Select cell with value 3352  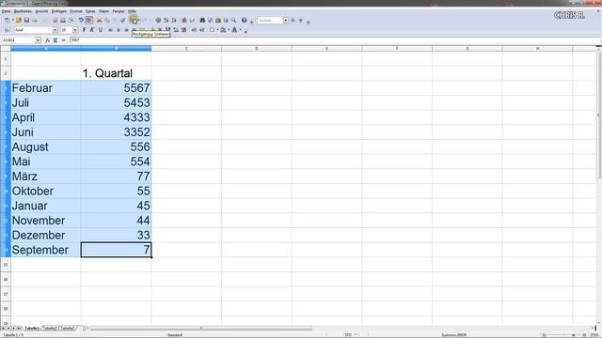point(116,132)
